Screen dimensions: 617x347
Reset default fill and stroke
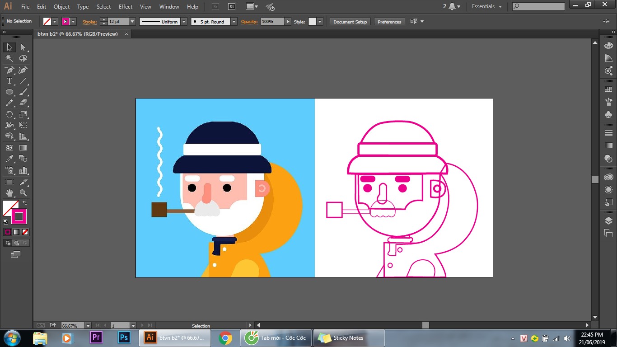point(5,222)
